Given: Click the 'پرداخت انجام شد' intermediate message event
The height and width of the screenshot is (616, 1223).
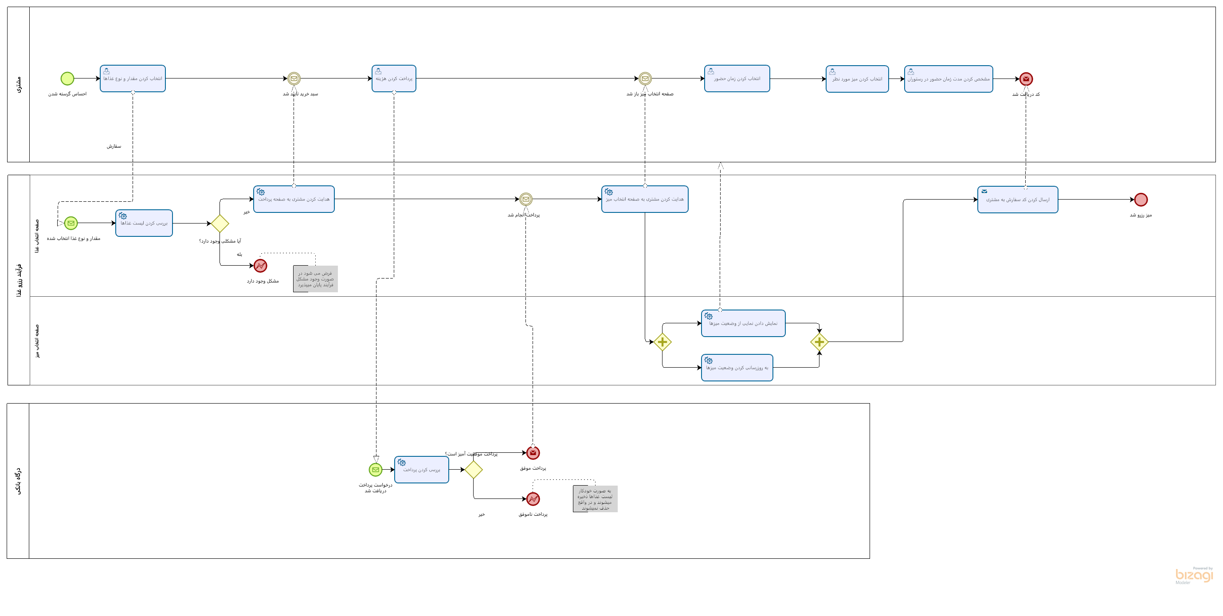Looking at the screenshot, I should 525,199.
